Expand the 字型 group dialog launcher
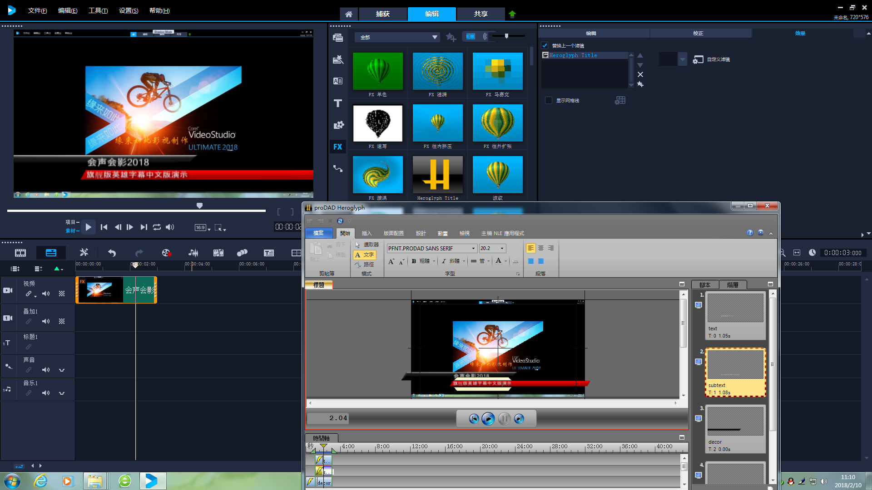The image size is (872, 490). (x=518, y=274)
